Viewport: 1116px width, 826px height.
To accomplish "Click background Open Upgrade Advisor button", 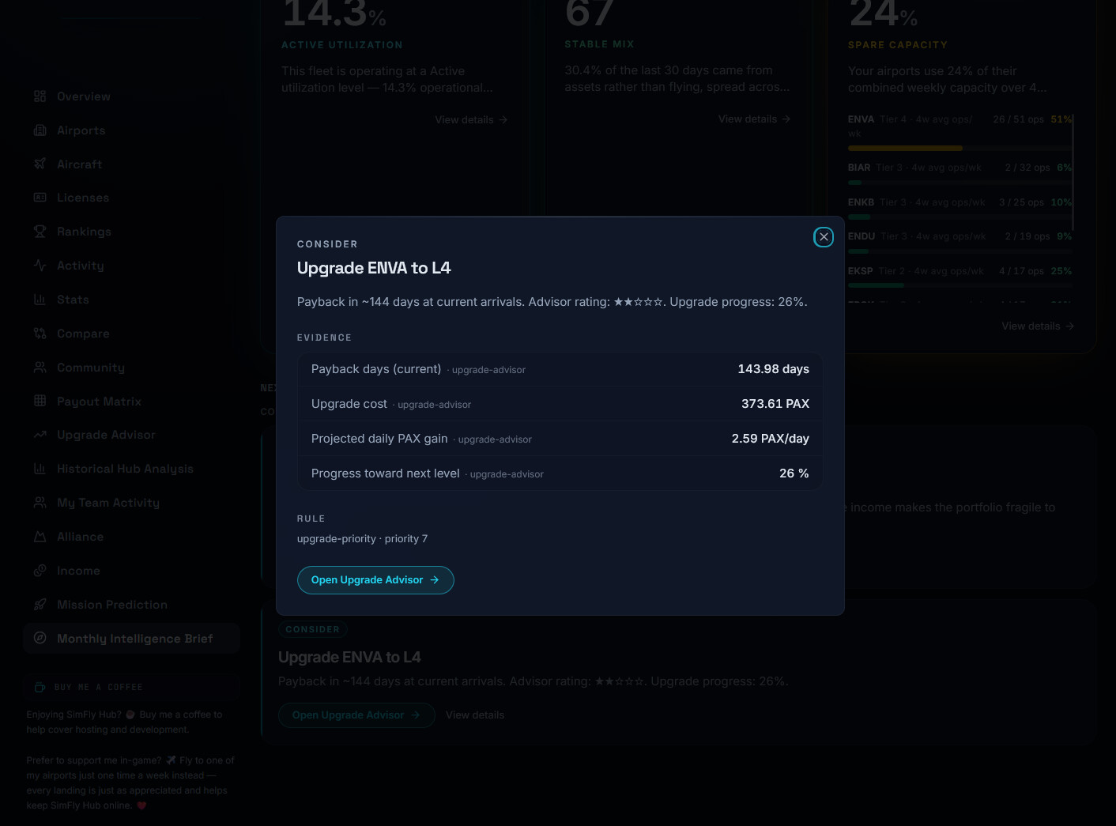I will pyautogui.click(x=356, y=715).
